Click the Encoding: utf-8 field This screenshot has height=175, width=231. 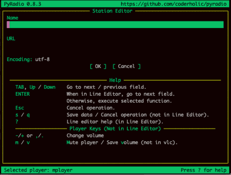tap(28, 59)
